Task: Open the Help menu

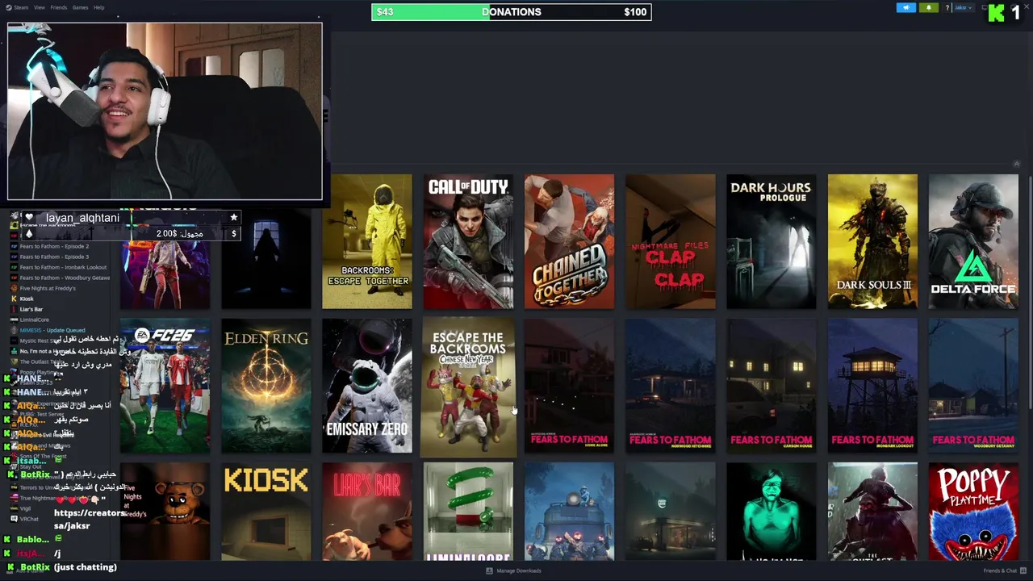Action: [x=98, y=7]
